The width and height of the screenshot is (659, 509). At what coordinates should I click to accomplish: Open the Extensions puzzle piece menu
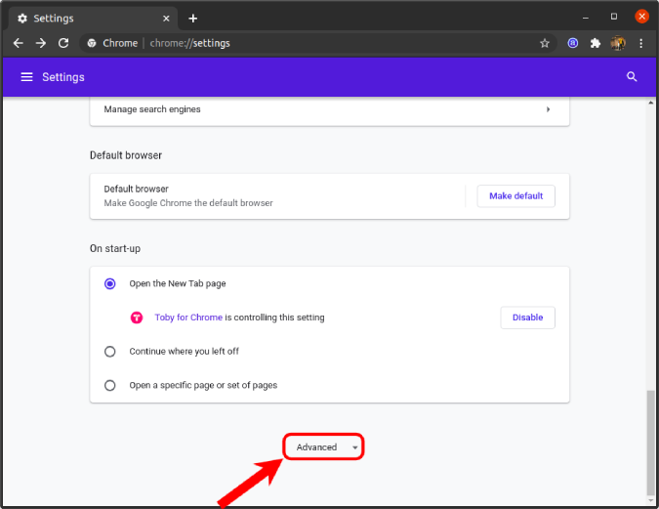click(596, 43)
